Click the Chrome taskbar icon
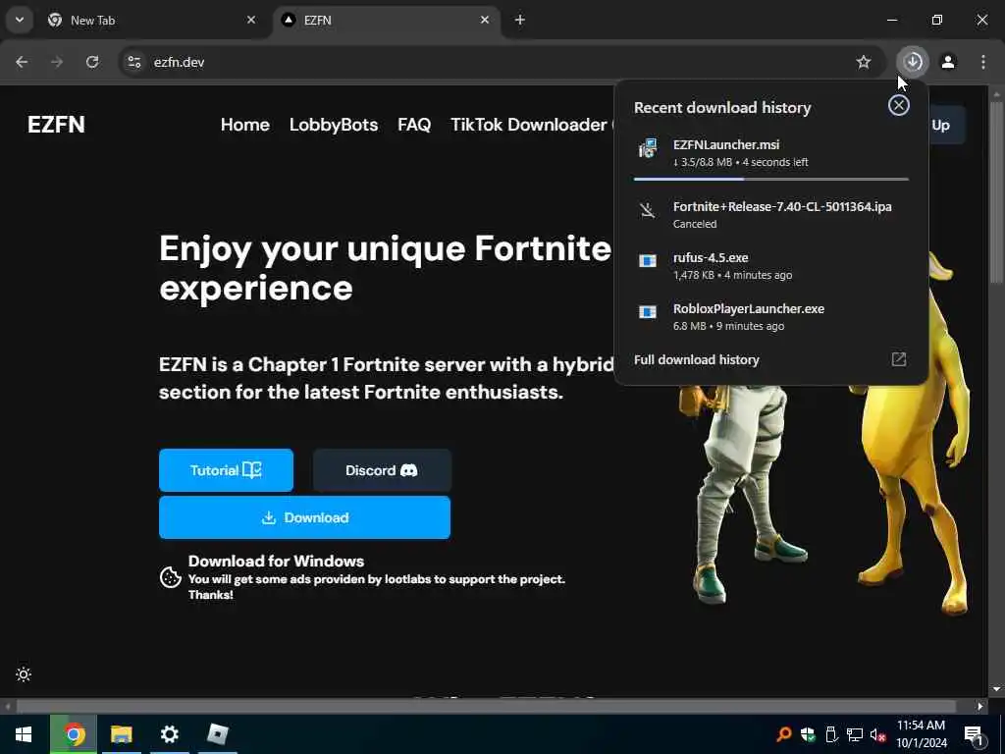 [74, 734]
